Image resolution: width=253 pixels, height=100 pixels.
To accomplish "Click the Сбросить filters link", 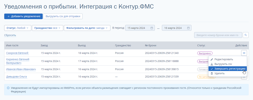I will click(x=10, y=35).
